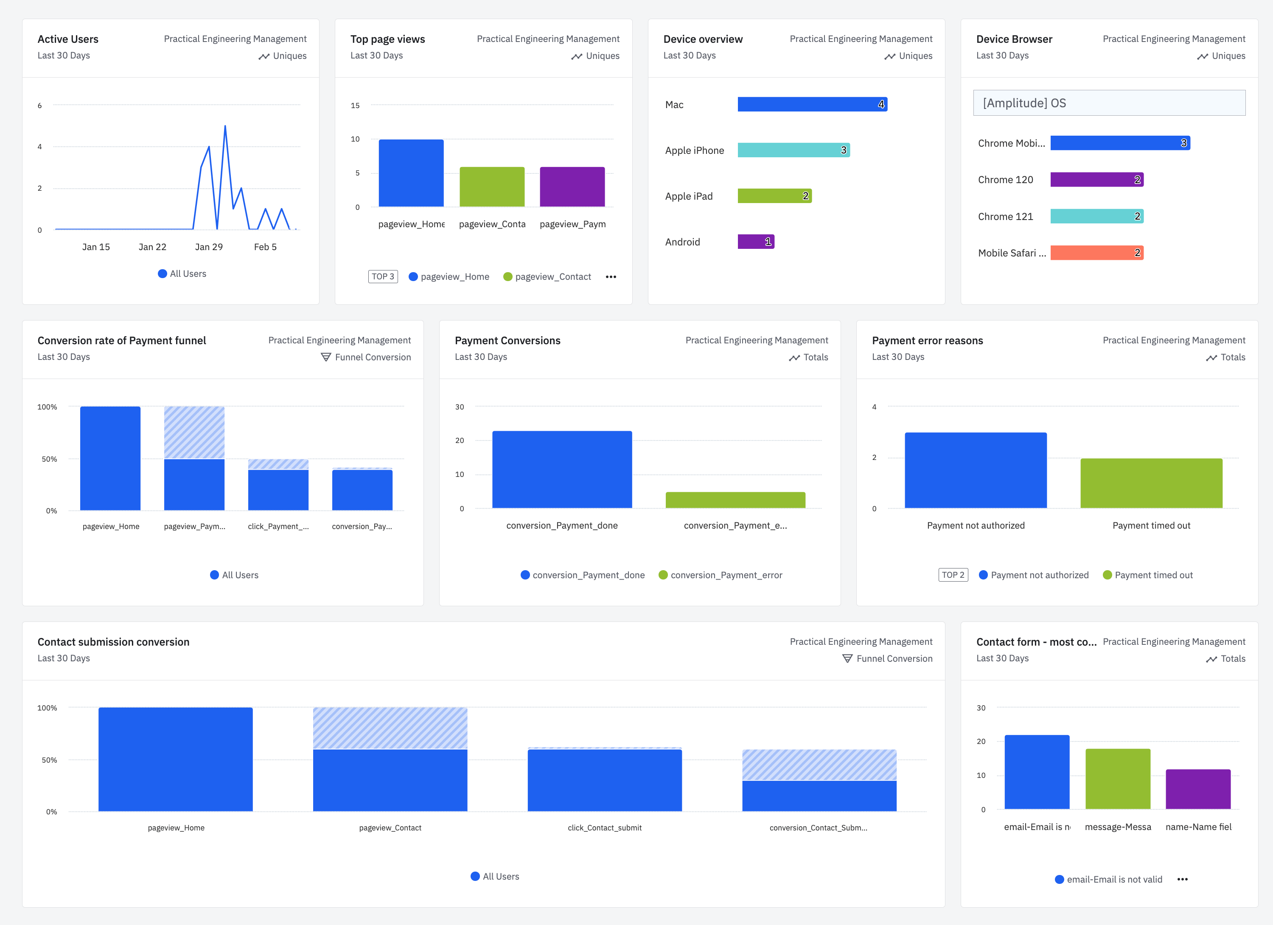This screenshot has width=1273, height=925.
Task: Click the funnel icon in Conversion rate card
Action: click(x=325, y=357)
